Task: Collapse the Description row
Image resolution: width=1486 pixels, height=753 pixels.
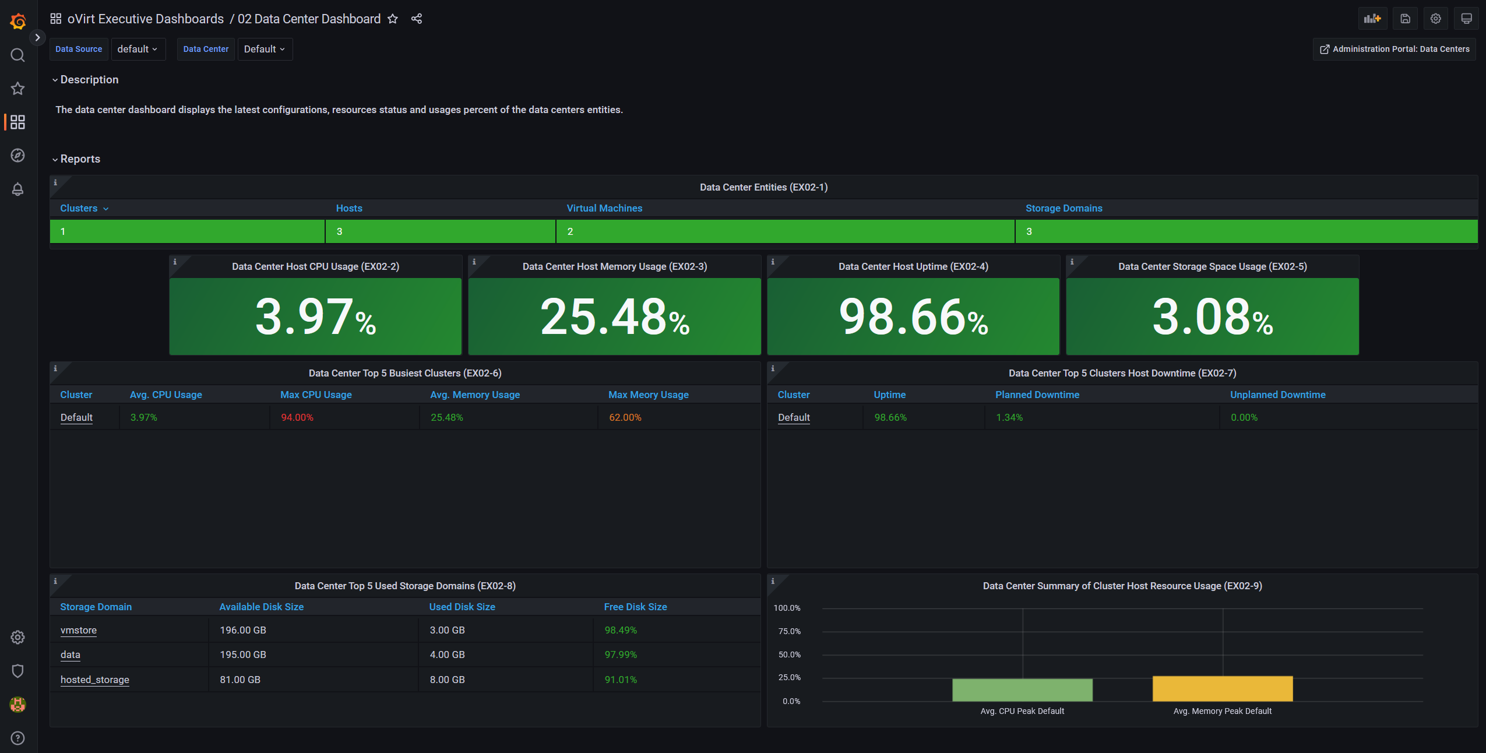Action: point(85,80)
